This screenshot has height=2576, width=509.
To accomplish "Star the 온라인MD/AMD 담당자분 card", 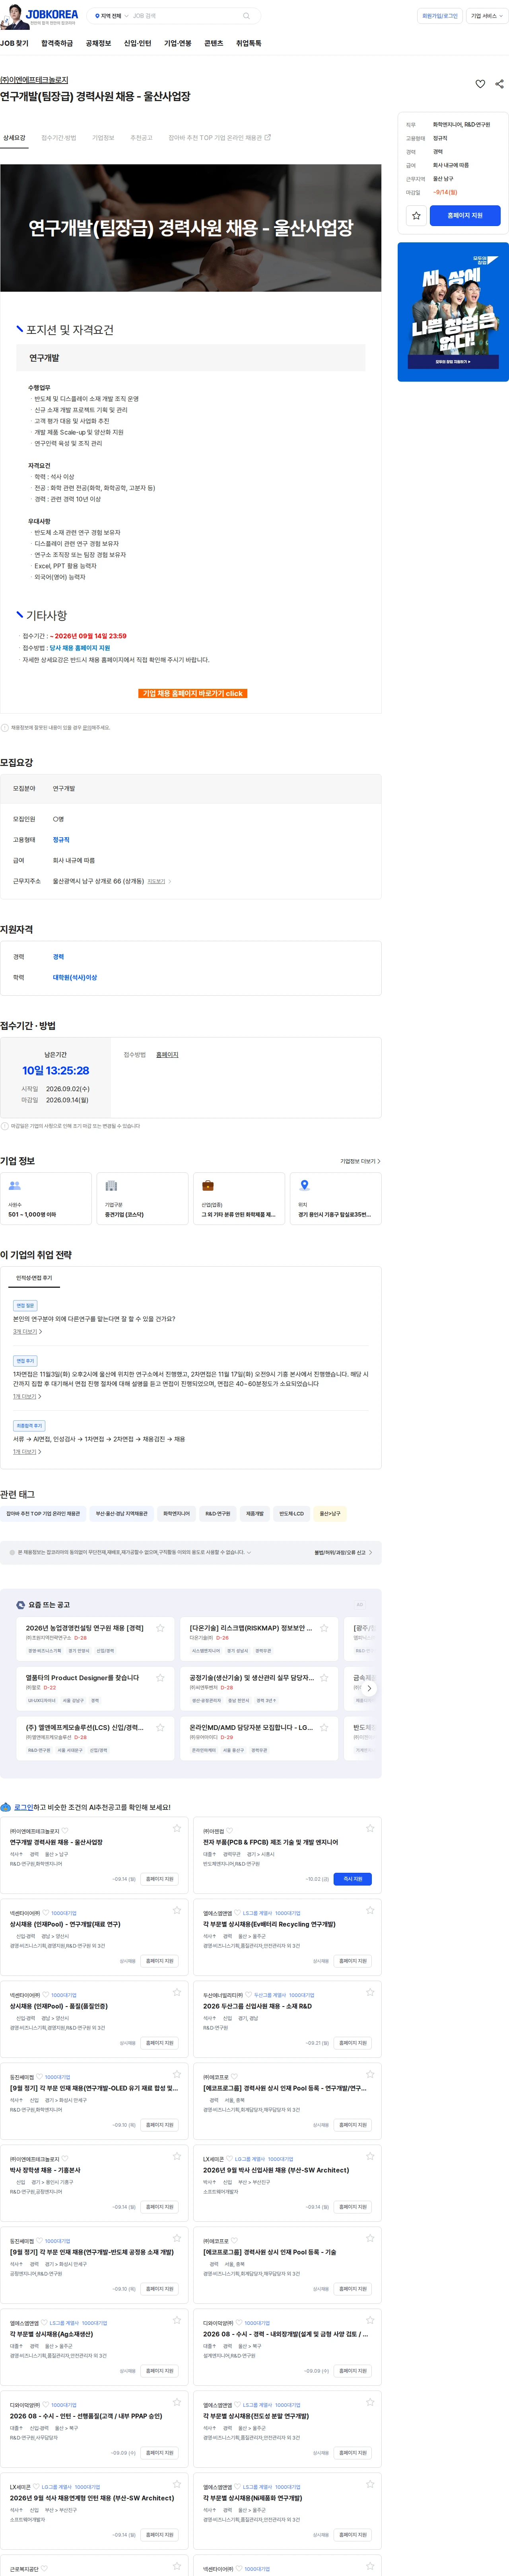I will tap(324, 1727).
